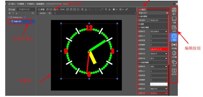
Task: Select the 传感器 sensor tool
Action: tap(174, 46)
